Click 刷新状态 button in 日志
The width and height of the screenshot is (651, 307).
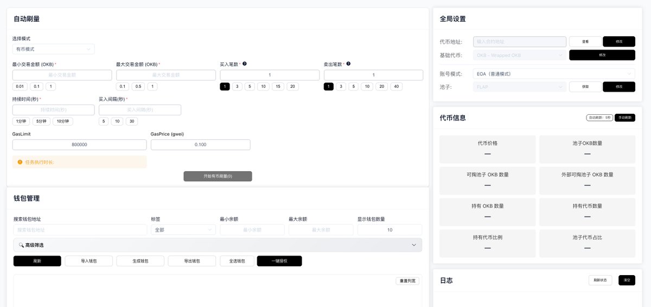601,280
